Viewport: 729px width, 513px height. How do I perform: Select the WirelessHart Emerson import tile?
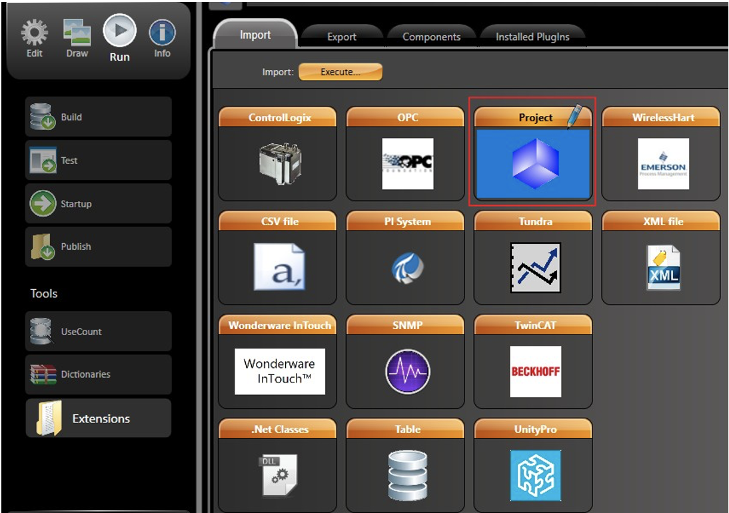662,164
